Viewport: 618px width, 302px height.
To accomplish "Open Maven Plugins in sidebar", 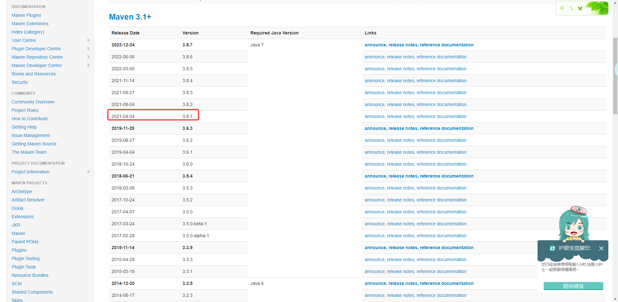I will coord(26,15).
